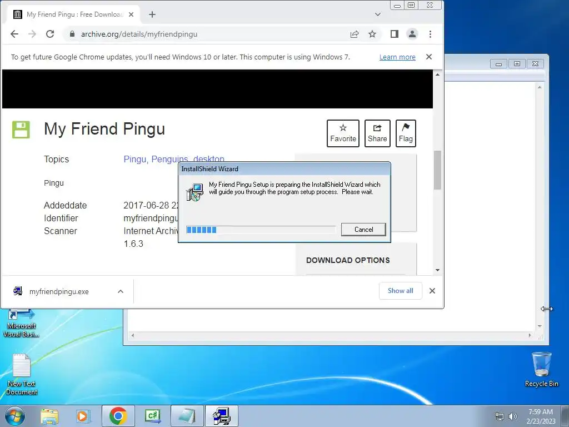The height and width of the screenshot is (427, 569).
Task: Open a new Chrome tab
Action: pos(152,14)
